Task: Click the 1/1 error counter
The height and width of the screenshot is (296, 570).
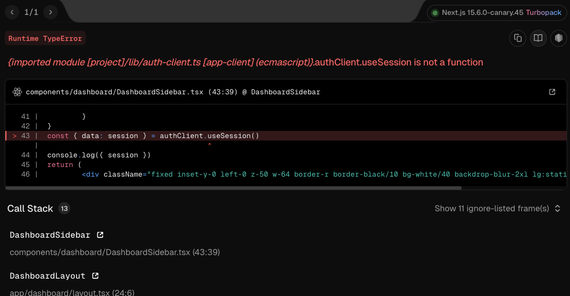Action: pyautogui.click(x=31, y=12)
